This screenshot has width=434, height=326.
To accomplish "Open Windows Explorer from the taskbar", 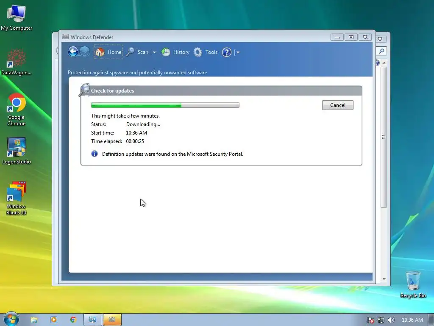I will 34,320.
